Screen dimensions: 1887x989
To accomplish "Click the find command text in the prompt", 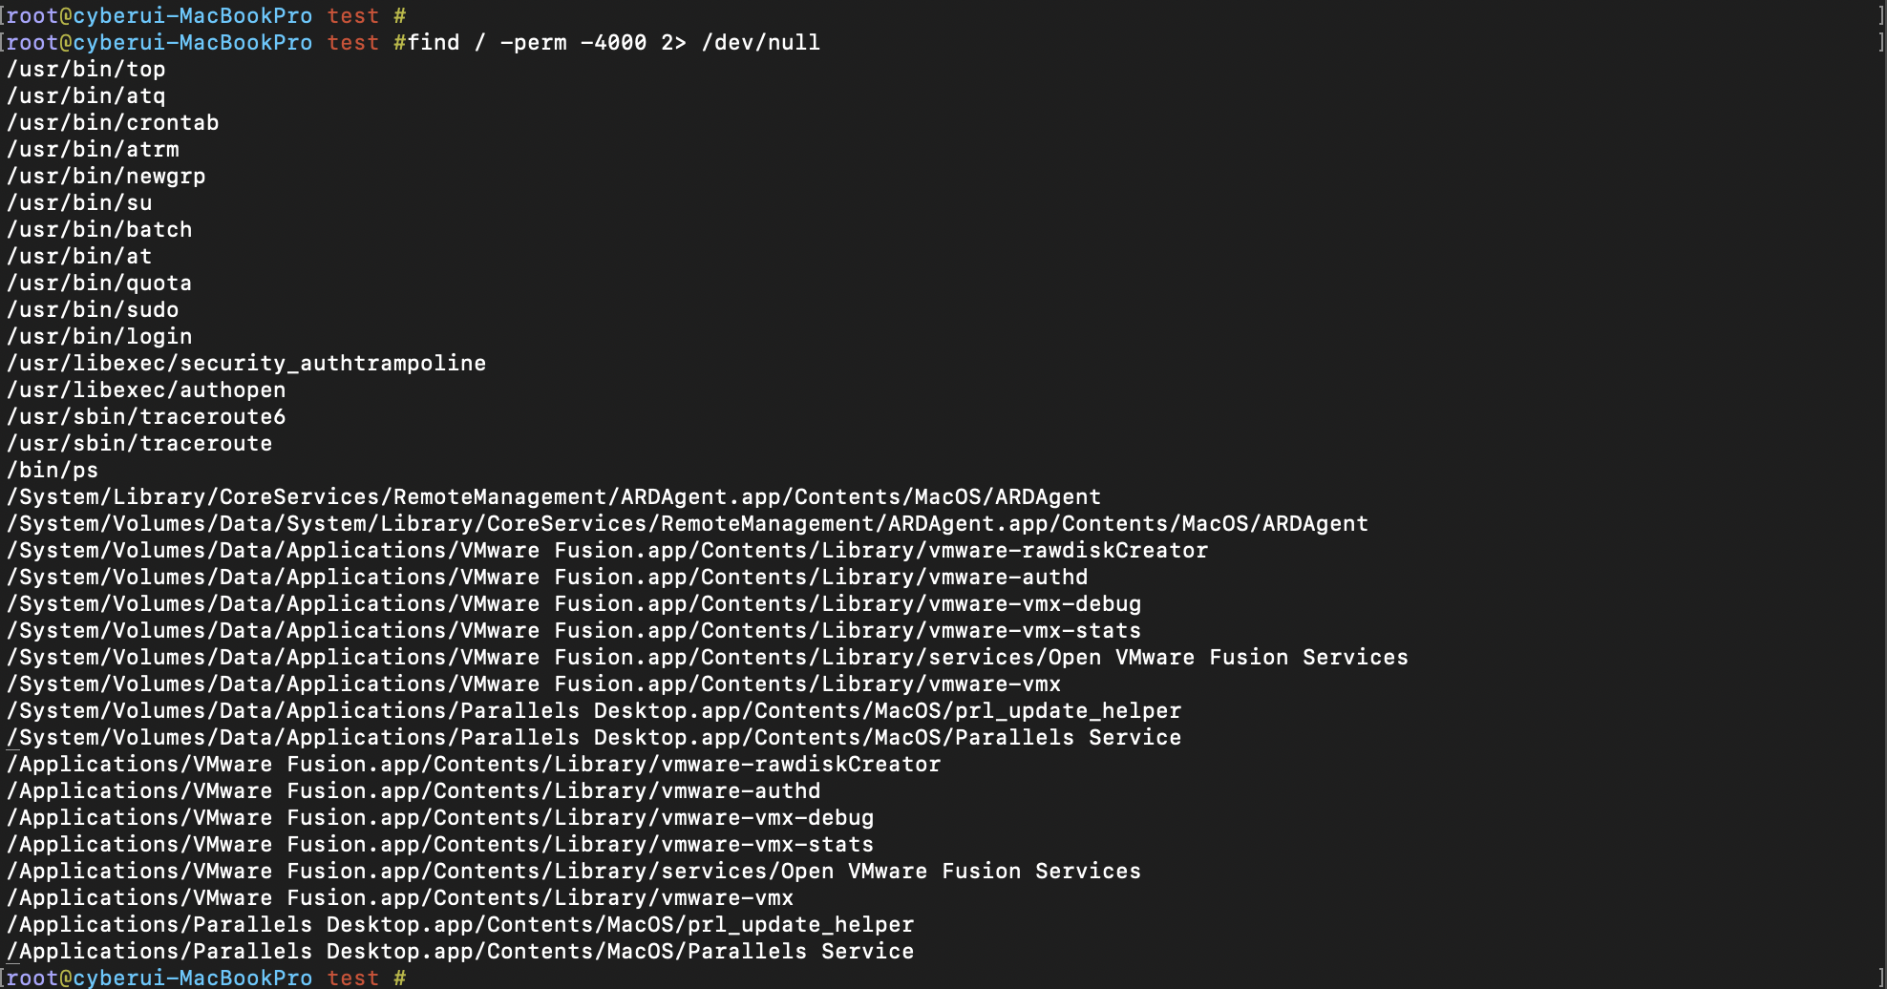I will pyautogui.click(x=614, y=43).
